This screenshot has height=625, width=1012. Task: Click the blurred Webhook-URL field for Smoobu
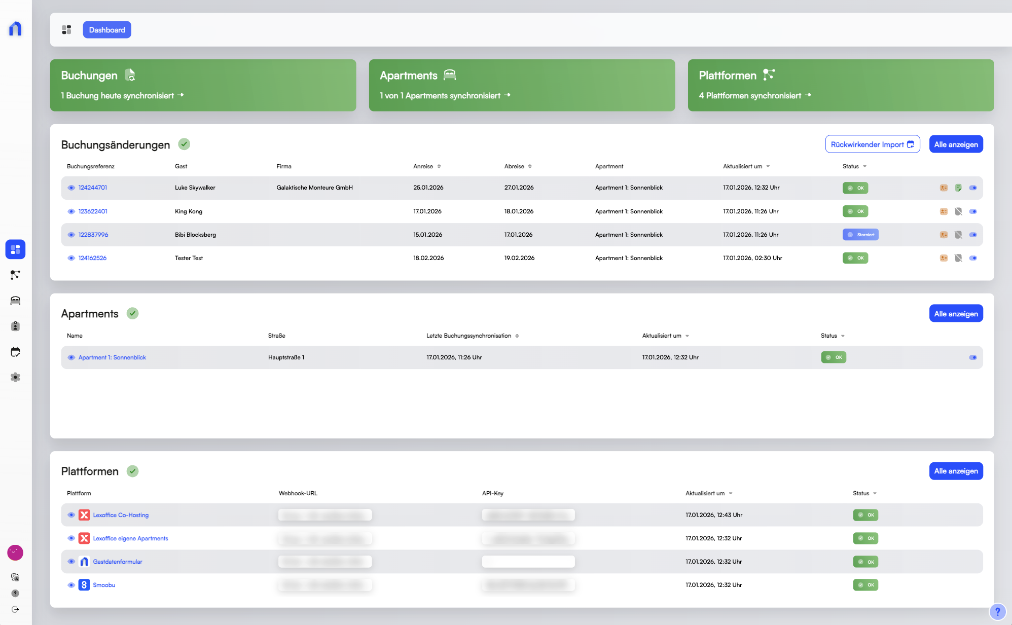tap(324, 585)
